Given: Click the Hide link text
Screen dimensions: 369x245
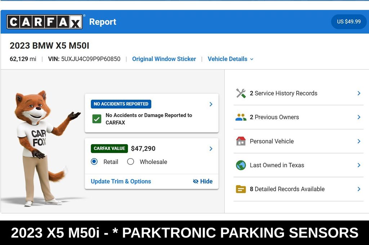Looking at the screenshot, I should click(206, 181).
